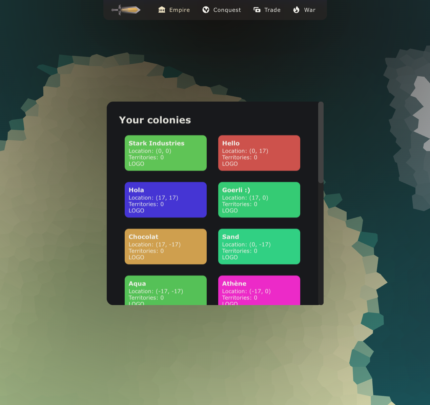
Task: Select the orange Chocolat colony card
Action: (166, 247)
